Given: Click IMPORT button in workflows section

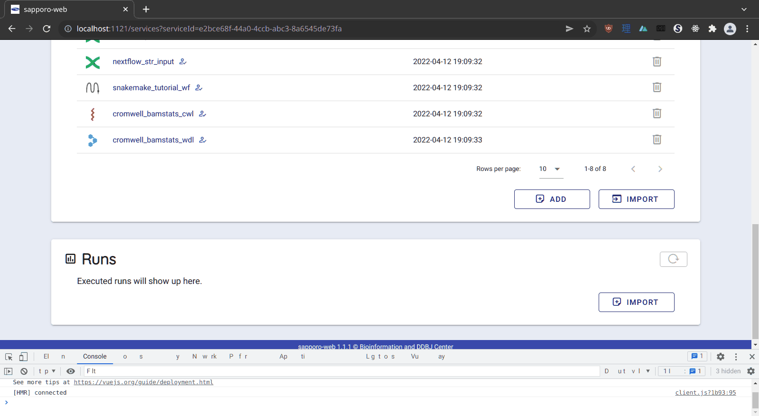Looking at the screenshot, I should tap(636, 199).
